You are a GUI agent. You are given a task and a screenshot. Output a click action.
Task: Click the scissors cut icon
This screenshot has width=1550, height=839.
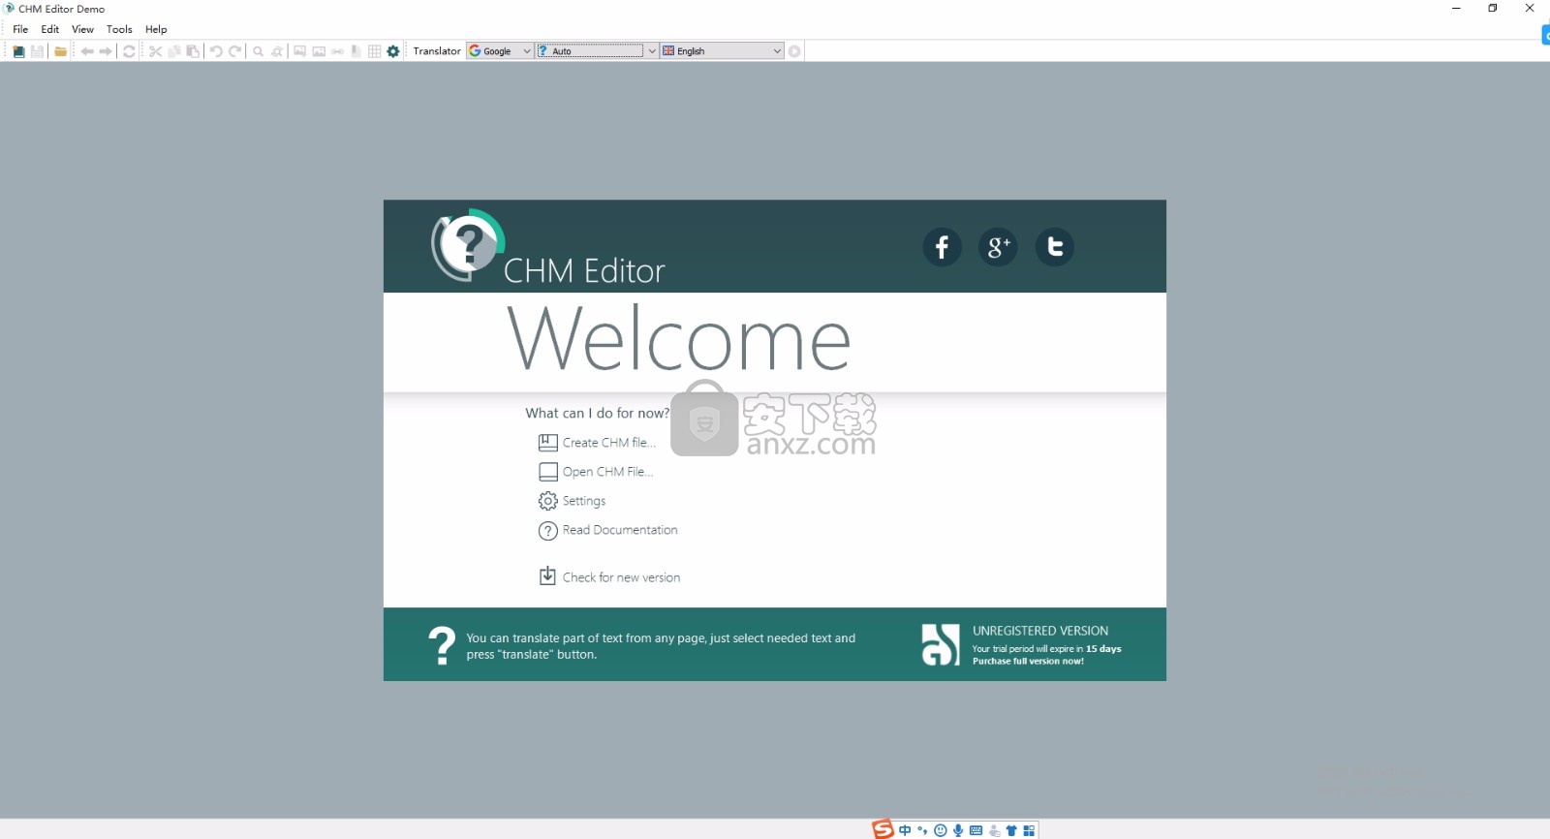(x=155, y=51)
